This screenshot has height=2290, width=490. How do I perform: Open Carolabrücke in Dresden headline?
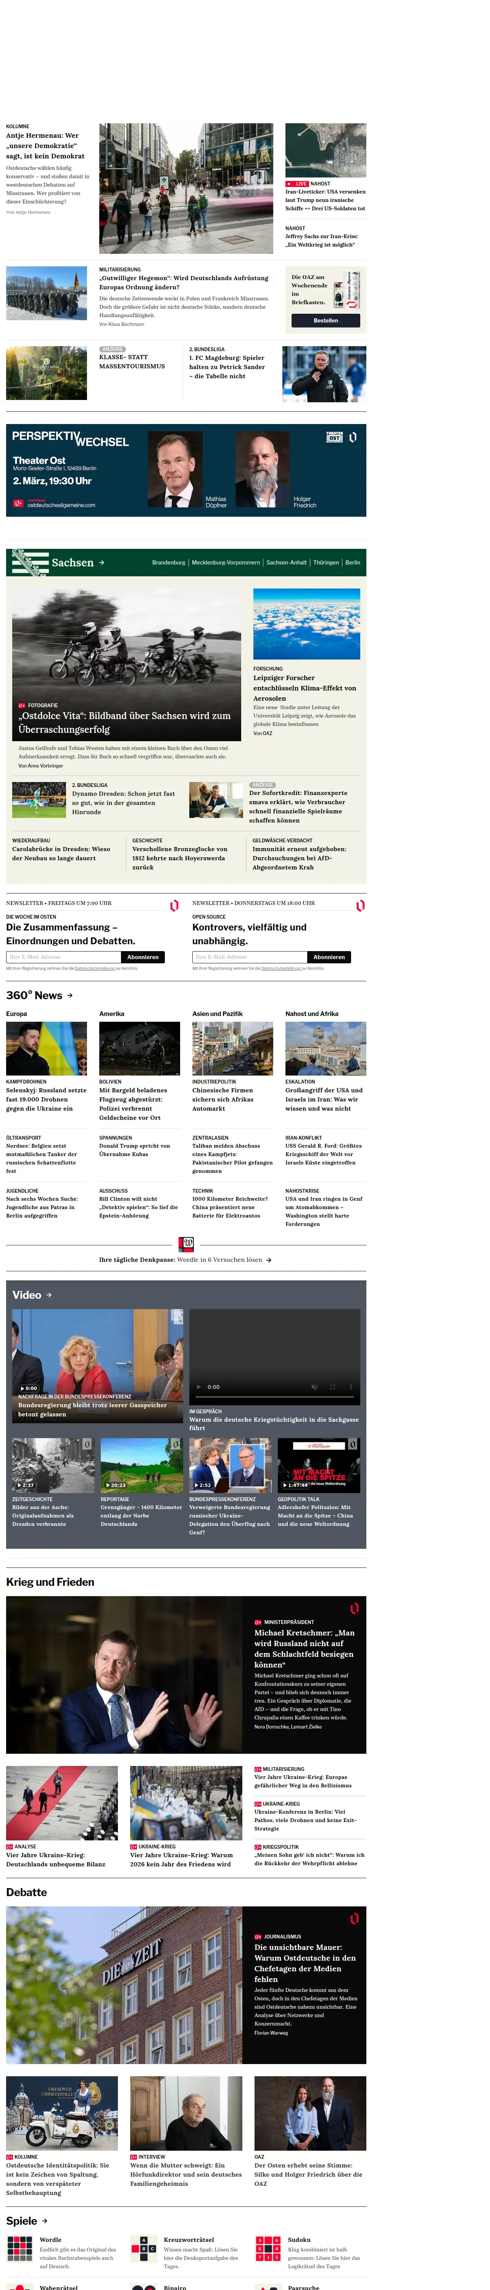61,853
